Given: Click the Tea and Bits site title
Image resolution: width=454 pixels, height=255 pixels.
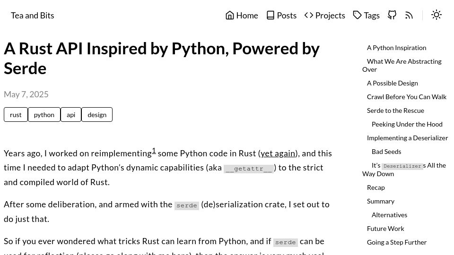Looking at the screenshot, I should tap(33, 15).
